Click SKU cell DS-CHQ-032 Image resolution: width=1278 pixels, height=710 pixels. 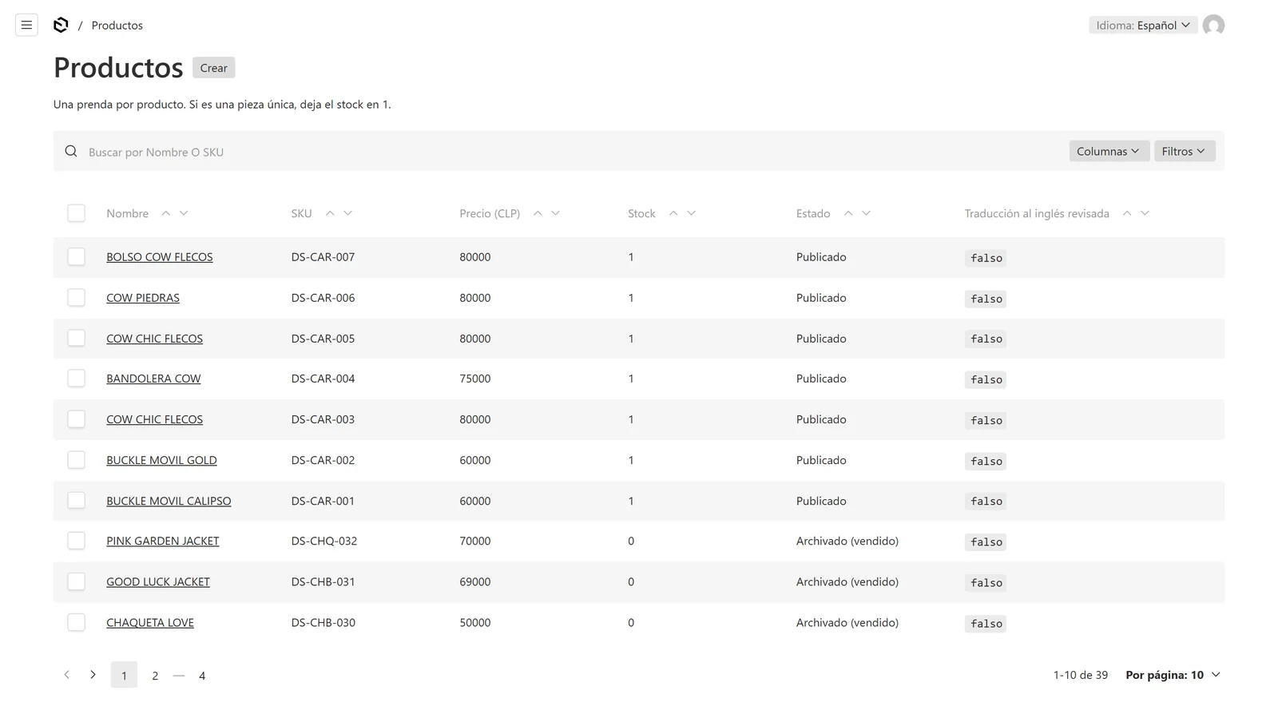click(x=324, y=541)
